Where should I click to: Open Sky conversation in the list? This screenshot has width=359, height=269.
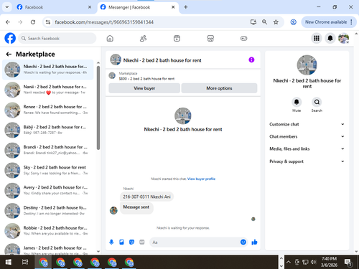click(48, 170)
